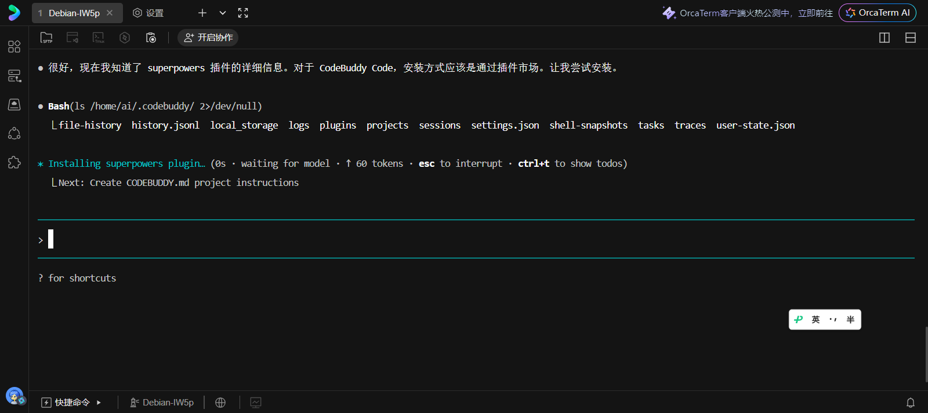Toggle vertical split pane layout

click(884, 38)
